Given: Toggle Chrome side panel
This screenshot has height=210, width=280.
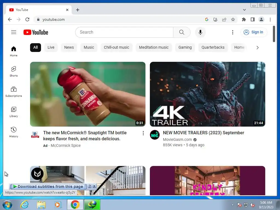Looking at the screenshot, I should [x=252, y=19].
